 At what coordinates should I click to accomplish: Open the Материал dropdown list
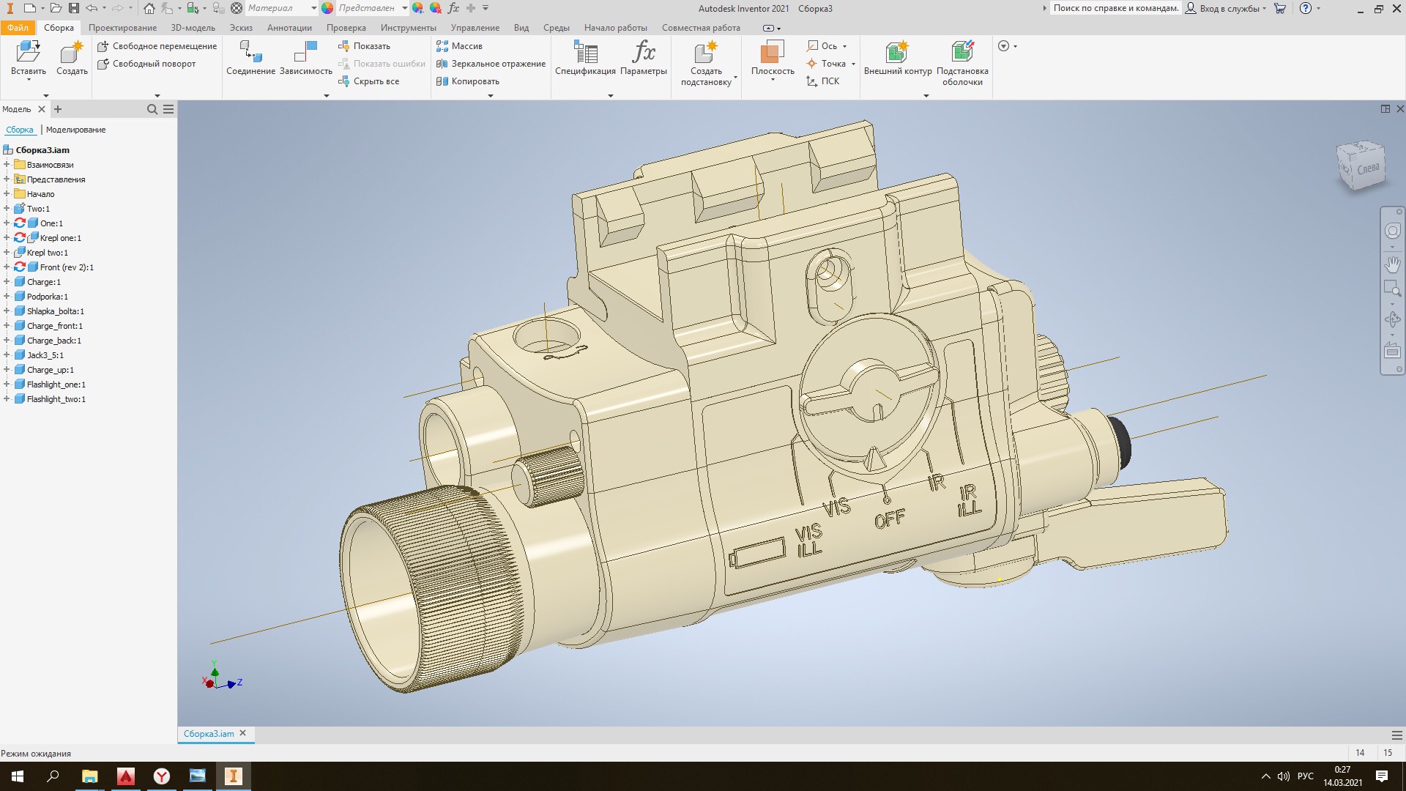pos(313,8)
